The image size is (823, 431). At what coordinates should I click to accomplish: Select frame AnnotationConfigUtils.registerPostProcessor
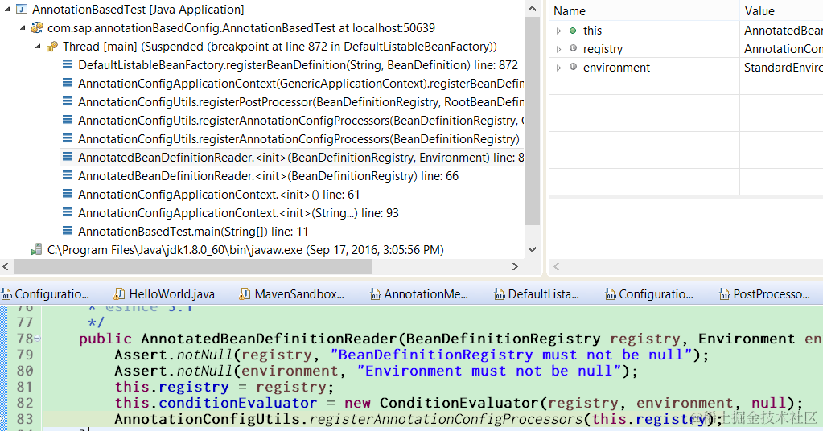(301, 102)
